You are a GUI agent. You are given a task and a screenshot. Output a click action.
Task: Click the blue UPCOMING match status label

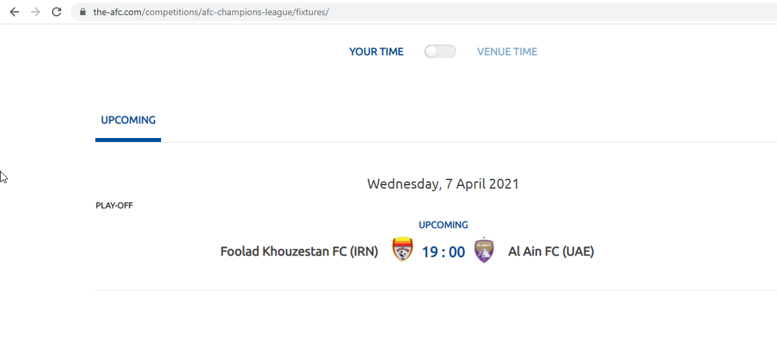pos(443,225)
